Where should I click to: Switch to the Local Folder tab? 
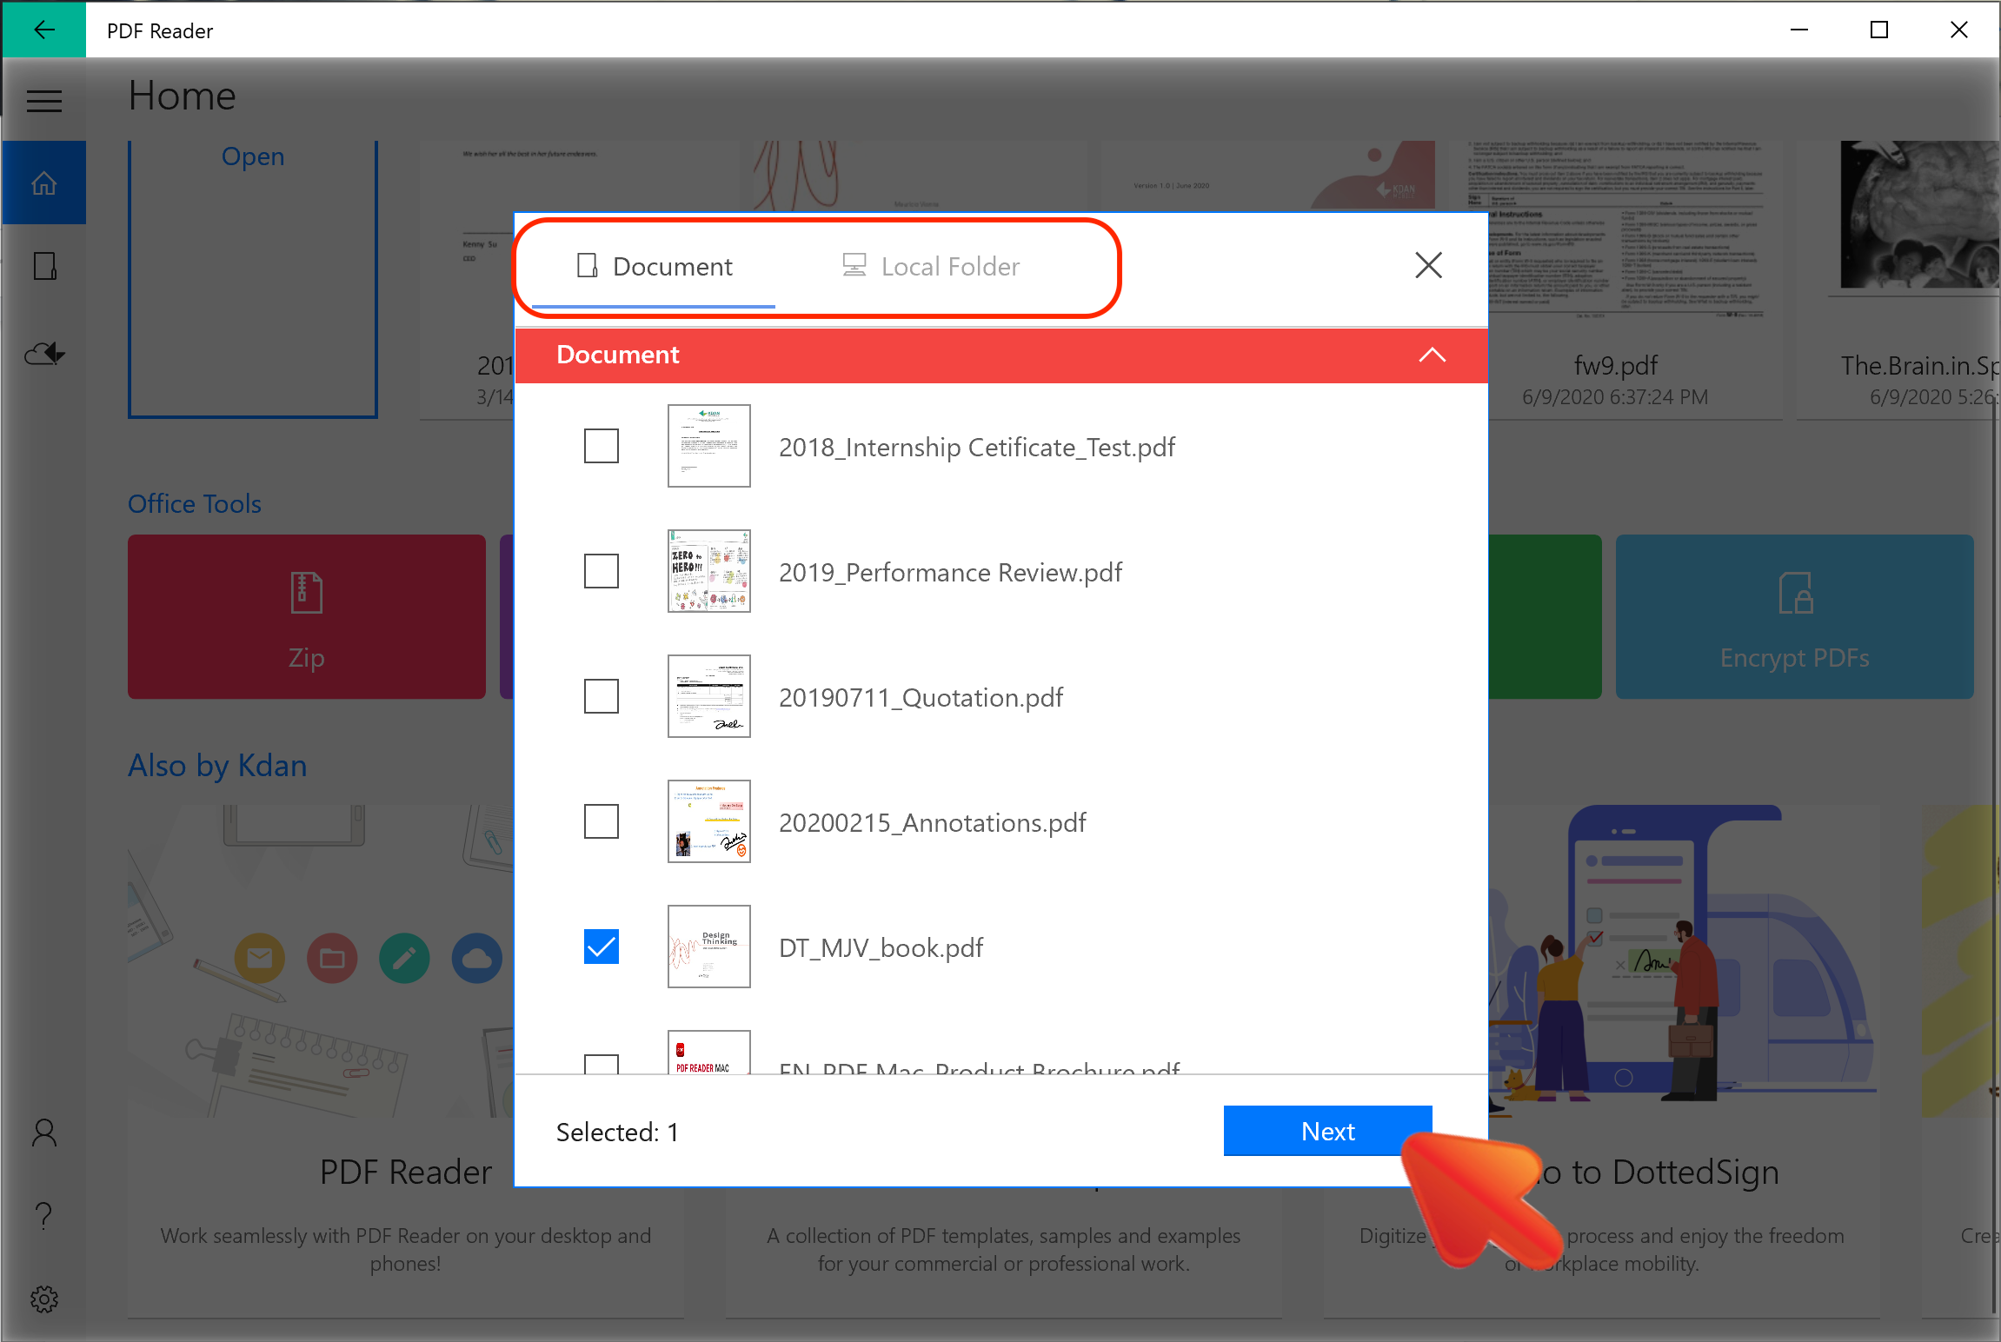931,266
